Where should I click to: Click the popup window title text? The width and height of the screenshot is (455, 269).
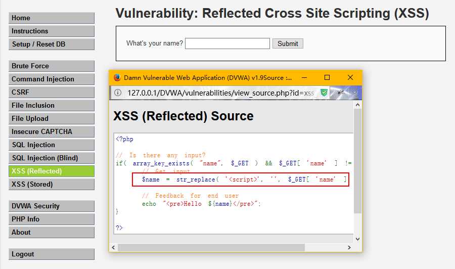pyautogui.click(x=208, y=78)
